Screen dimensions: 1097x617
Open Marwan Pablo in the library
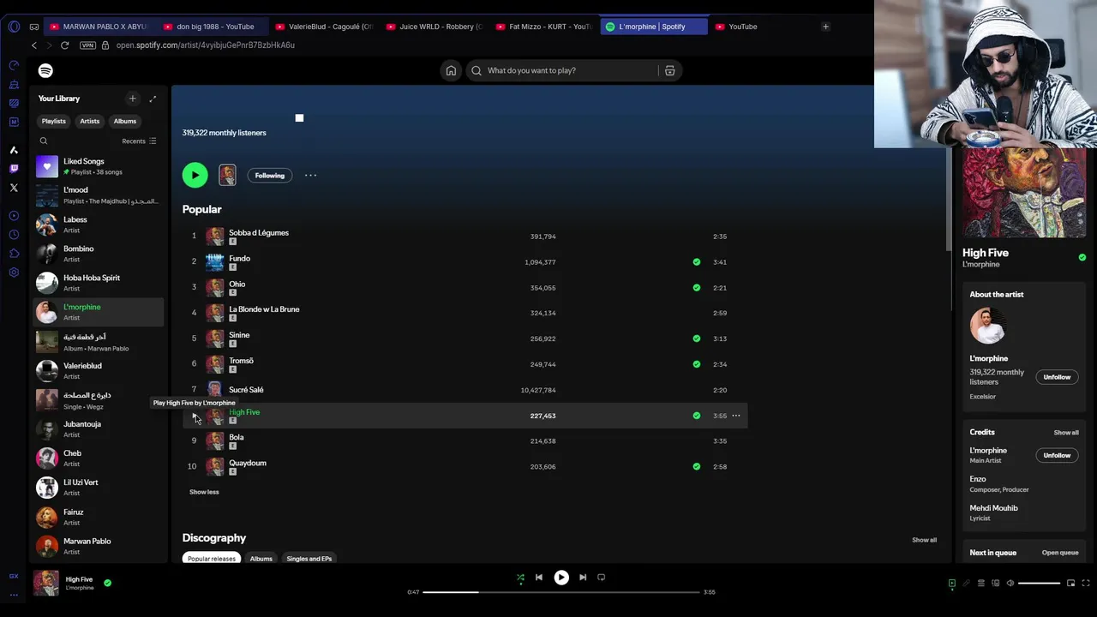click(99, 546)
